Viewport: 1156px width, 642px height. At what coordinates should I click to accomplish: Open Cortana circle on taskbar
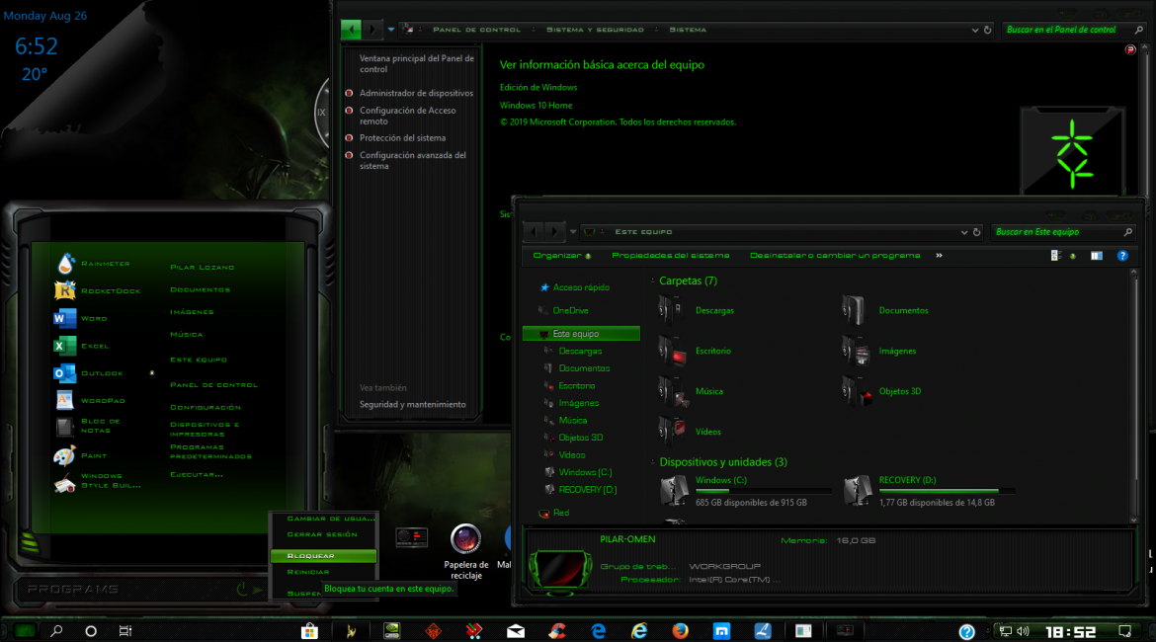tap(91, 631)
